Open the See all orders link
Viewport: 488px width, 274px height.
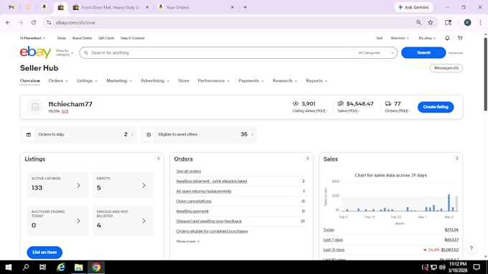coord(188,171)
